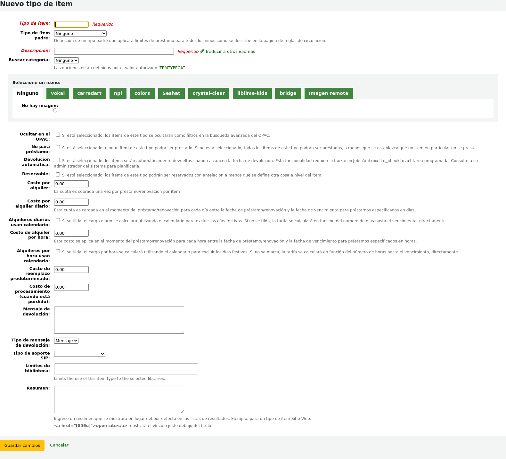Click the pencil icon beside Traducir a otros idiomas
The height and width of the screenshot is (459, 506).
pyautogui.click(x=202, y=51)
